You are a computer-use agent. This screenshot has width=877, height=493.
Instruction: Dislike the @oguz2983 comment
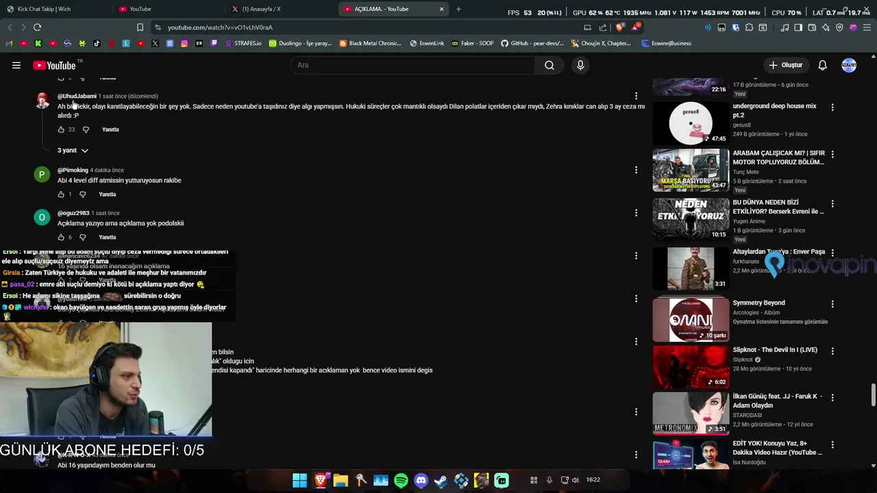tap(82, 238)
